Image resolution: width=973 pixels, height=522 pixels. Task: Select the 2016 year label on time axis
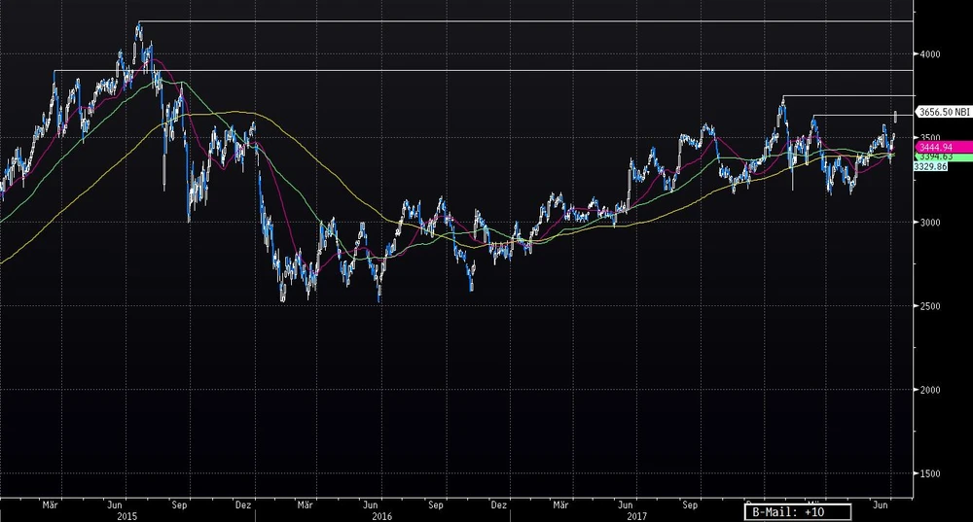[383, 516]
